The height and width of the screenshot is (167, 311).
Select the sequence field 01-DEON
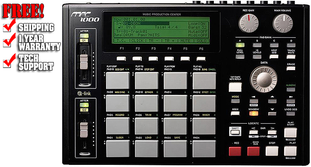(x=146, y=23)
